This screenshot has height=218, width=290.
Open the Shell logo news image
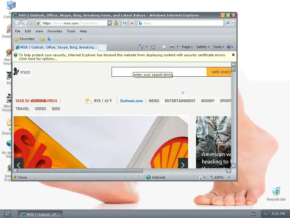pos(101,142)
